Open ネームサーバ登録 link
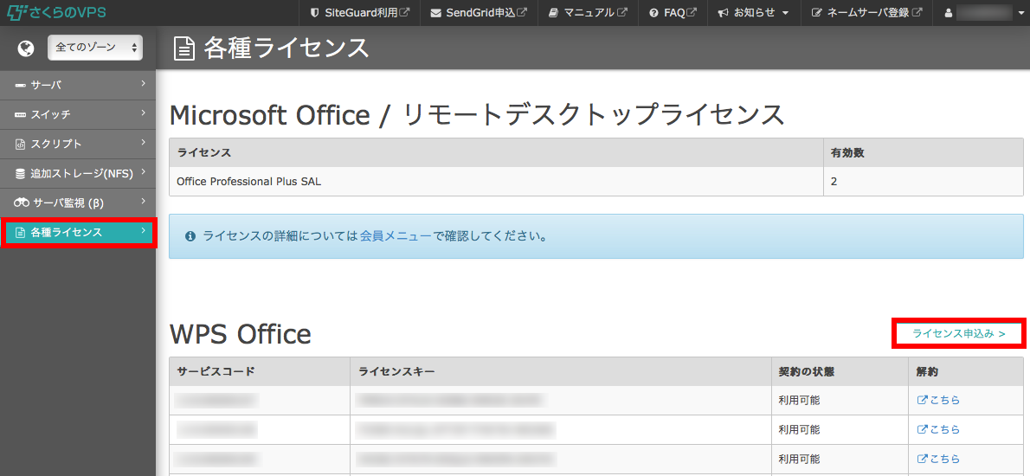Screen dimensions: 1030x476 866,12
